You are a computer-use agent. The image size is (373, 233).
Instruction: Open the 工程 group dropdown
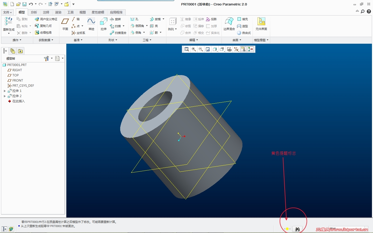click(147, 40)
